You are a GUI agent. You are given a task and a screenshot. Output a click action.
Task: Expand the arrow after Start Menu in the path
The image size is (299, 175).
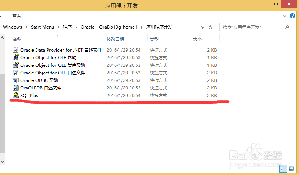point(59,27)
